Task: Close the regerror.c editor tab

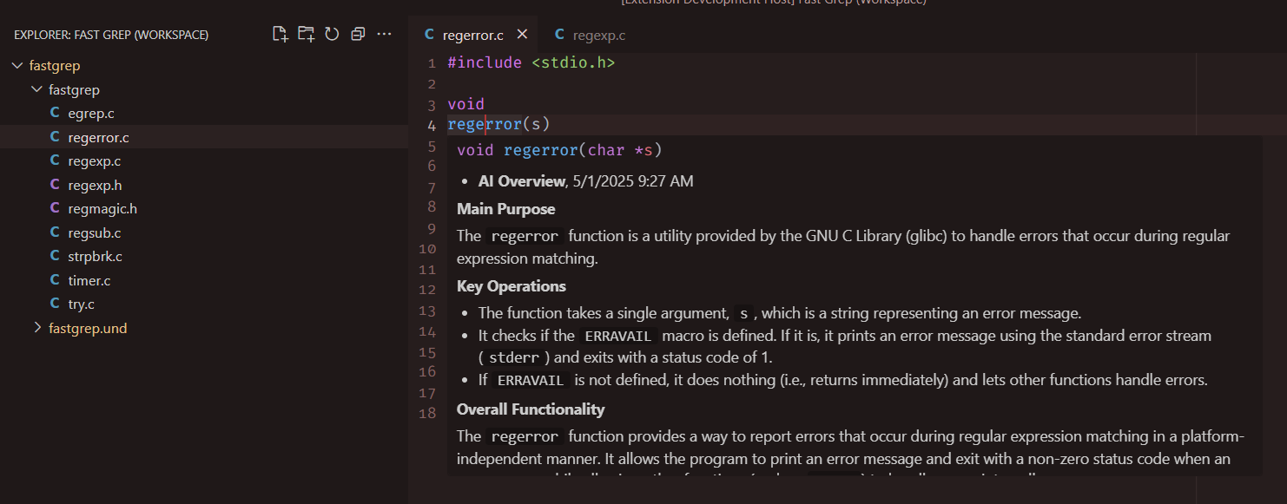Action: (x=522, y=35)
